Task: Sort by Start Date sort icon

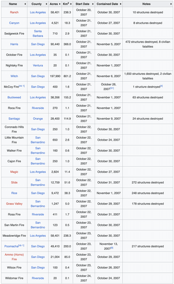Action: 93,4
